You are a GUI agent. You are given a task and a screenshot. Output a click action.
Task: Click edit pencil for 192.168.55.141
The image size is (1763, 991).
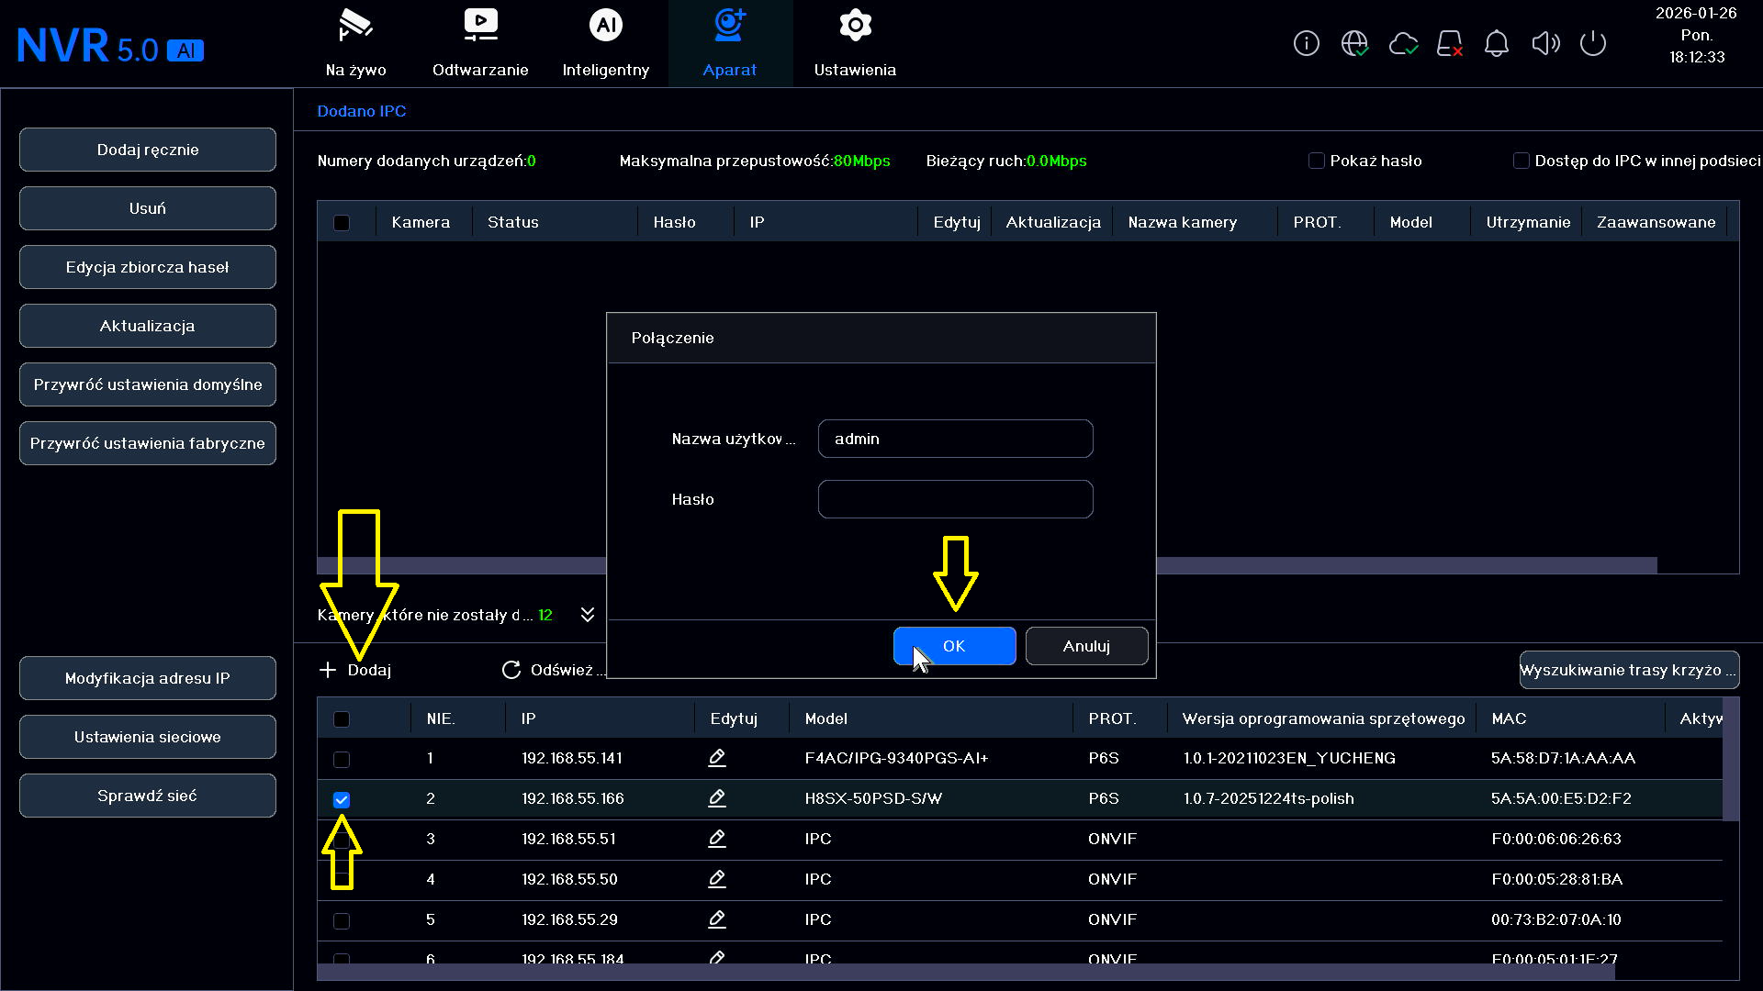pyautogui.click(x=717, y=758)
